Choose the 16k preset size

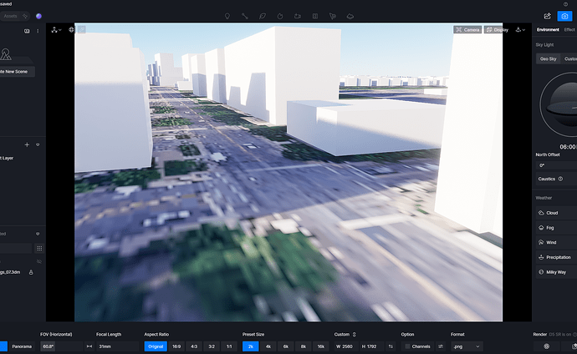coord(321,346)
